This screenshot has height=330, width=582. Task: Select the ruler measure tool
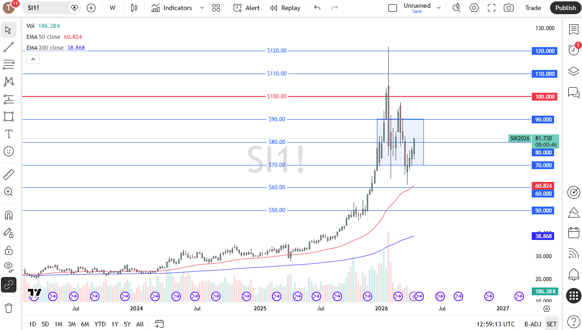(8, 174)
